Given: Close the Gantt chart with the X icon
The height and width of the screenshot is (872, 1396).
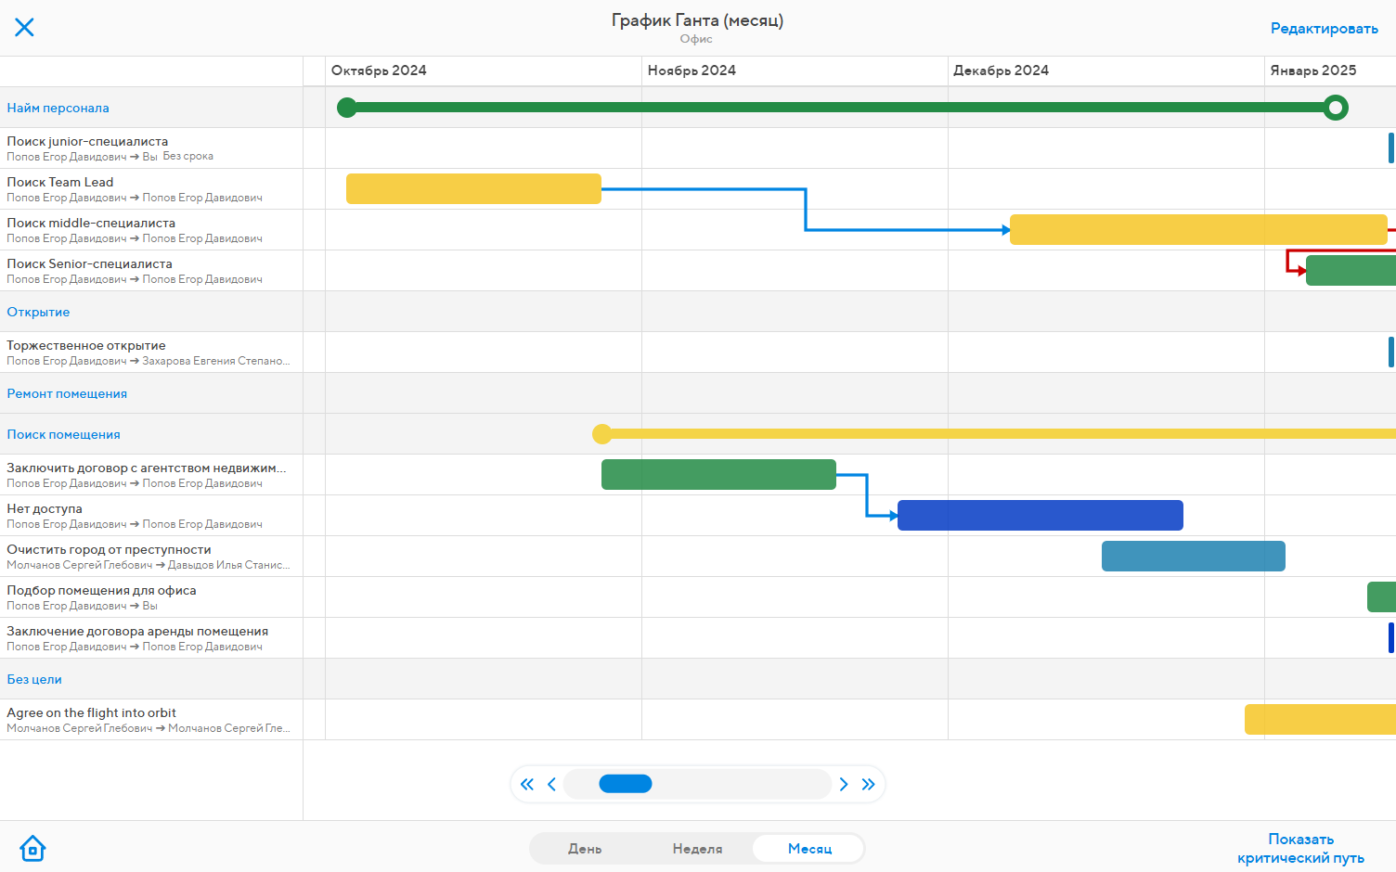Looking at the screenshot, I should [25, 28].
